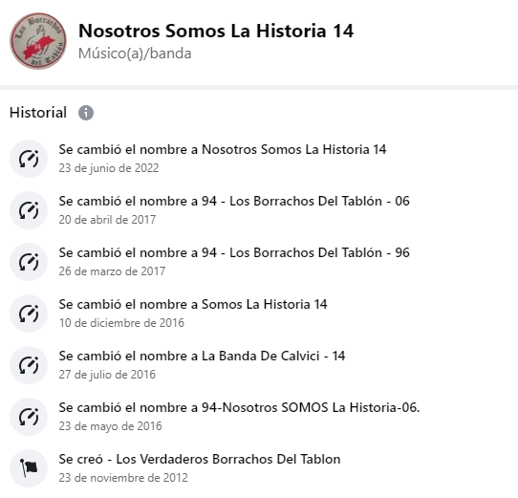Click the Historial section heading
The height and width of the screenshot is (498, 518).
click(x=38, y=113)
